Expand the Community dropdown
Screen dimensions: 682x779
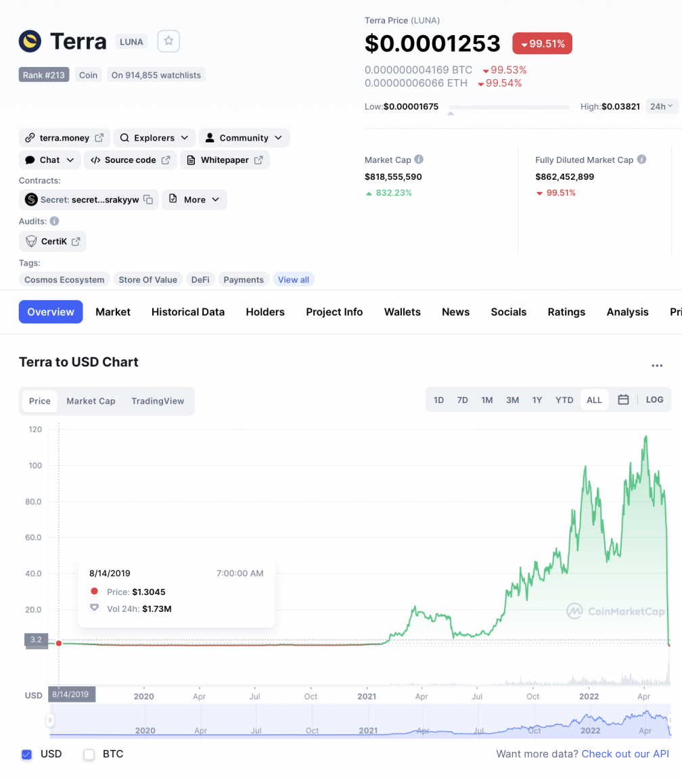click(244, 138)
